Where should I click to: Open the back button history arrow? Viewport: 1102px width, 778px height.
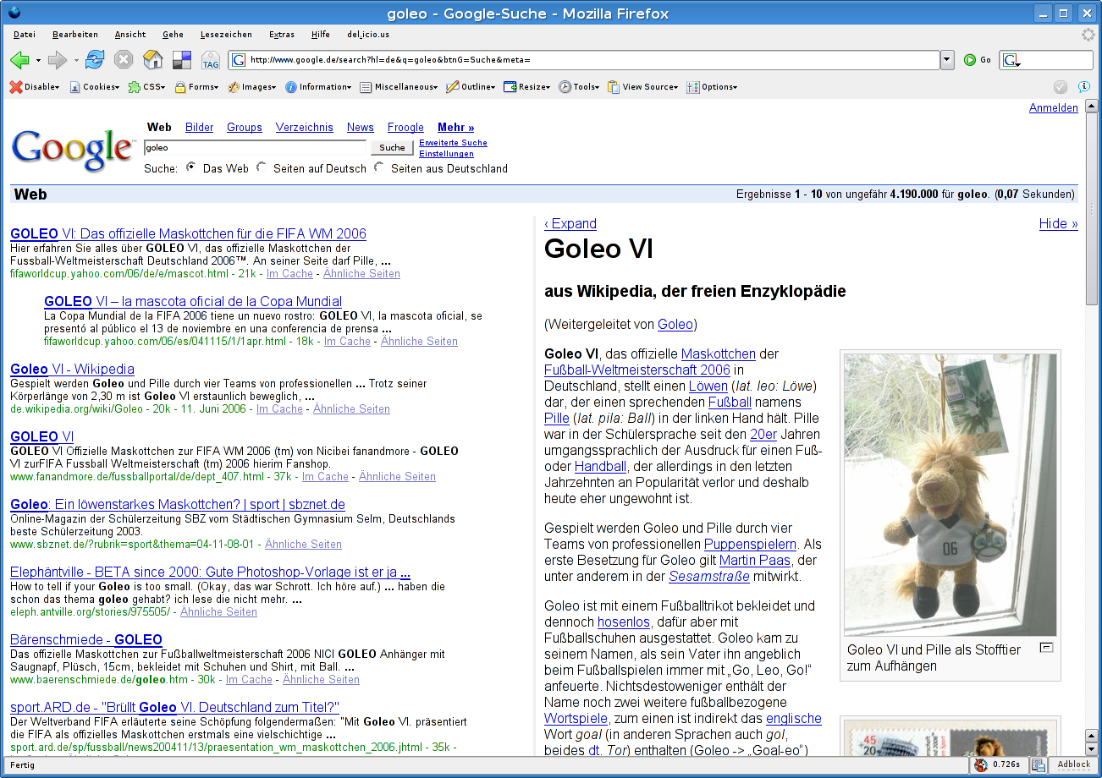38,60
